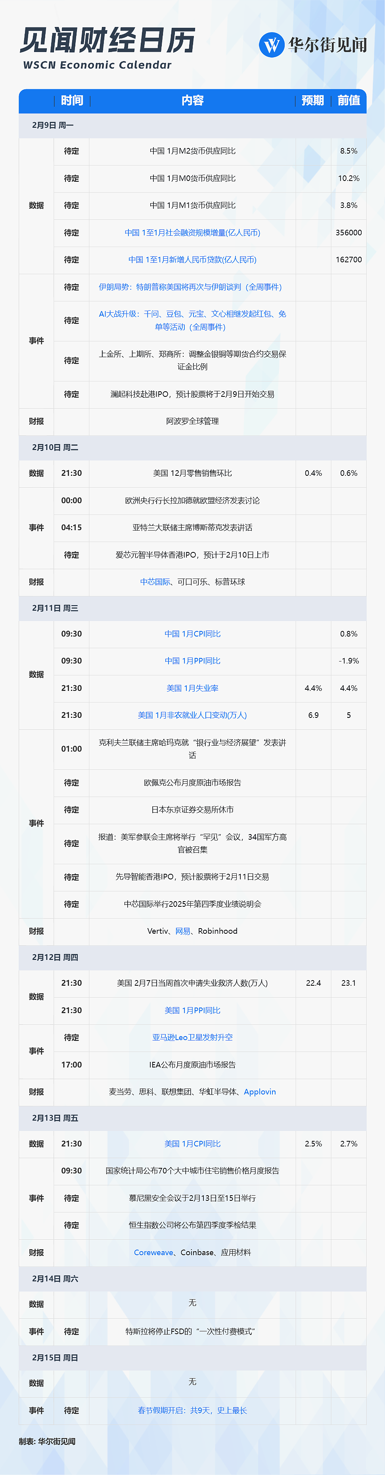The height and width of the screenshot is (1475, 385).
Task: Click the 04:15 time cell
Action: (71, 528)
